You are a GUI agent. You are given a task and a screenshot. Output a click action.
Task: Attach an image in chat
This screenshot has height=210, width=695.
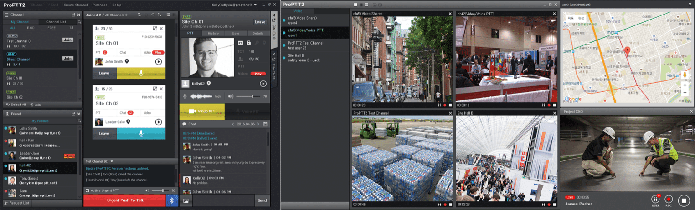pos(186,200)
